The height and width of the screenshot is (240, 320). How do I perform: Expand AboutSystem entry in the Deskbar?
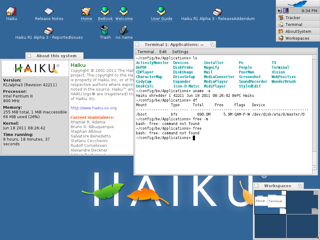(x=298, y=32)
